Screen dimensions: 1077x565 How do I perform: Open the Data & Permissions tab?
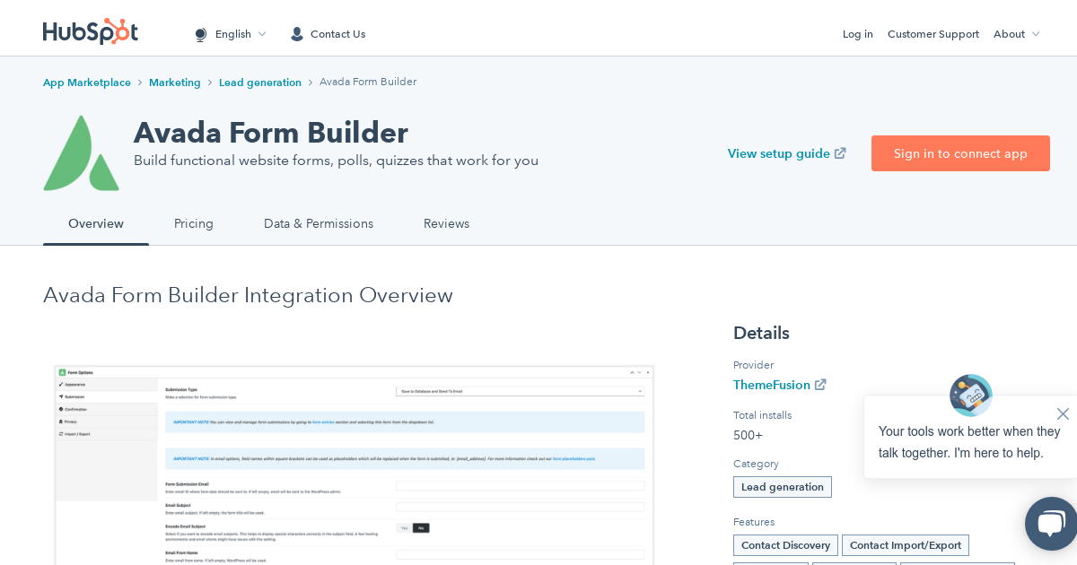(x=319, y=223)
